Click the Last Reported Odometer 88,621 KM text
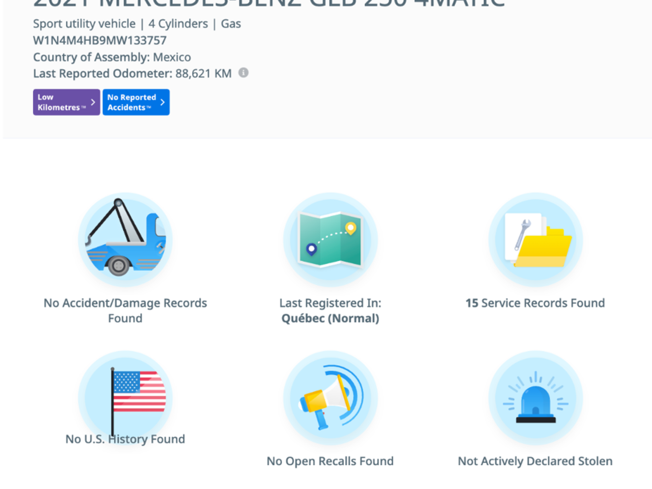The image size is (652, 489). tap(132, 73)
